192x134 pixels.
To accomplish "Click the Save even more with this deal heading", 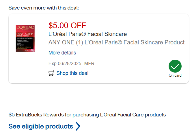I will point(44,7).
